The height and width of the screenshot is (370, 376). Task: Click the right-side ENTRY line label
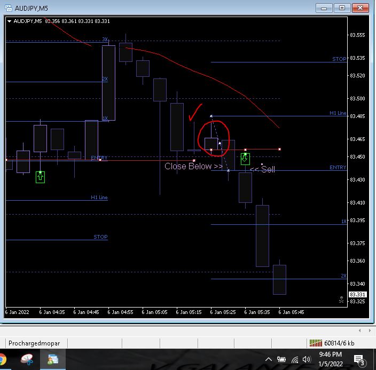(338, 167)
